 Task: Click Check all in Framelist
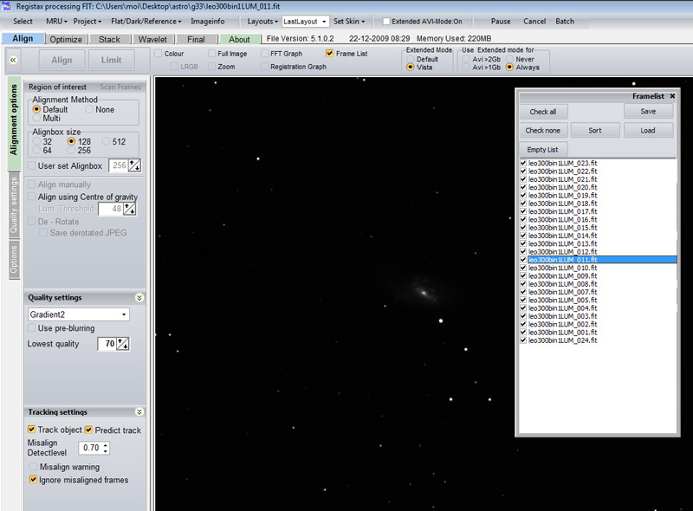543,112
